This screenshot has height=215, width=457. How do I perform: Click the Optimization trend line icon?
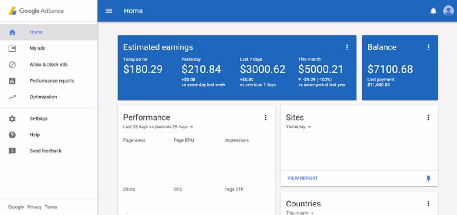click(x=12, y=97)
